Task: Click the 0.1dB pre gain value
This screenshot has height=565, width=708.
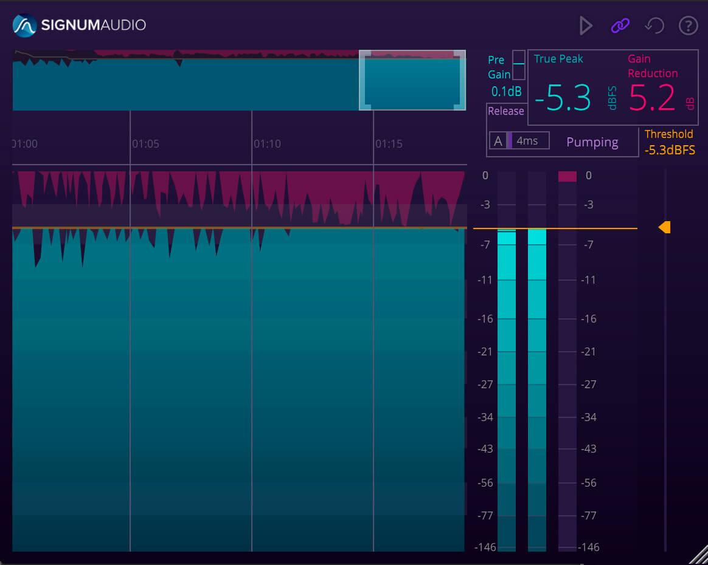Action: 506,92
